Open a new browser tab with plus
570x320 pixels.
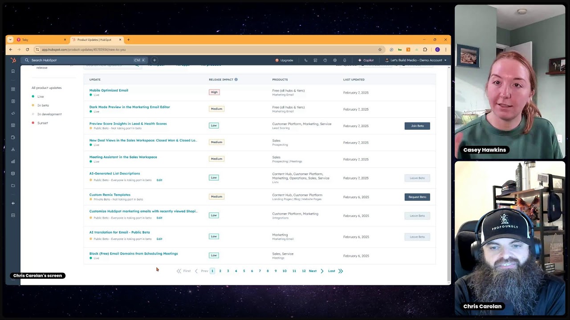point(128,40)
